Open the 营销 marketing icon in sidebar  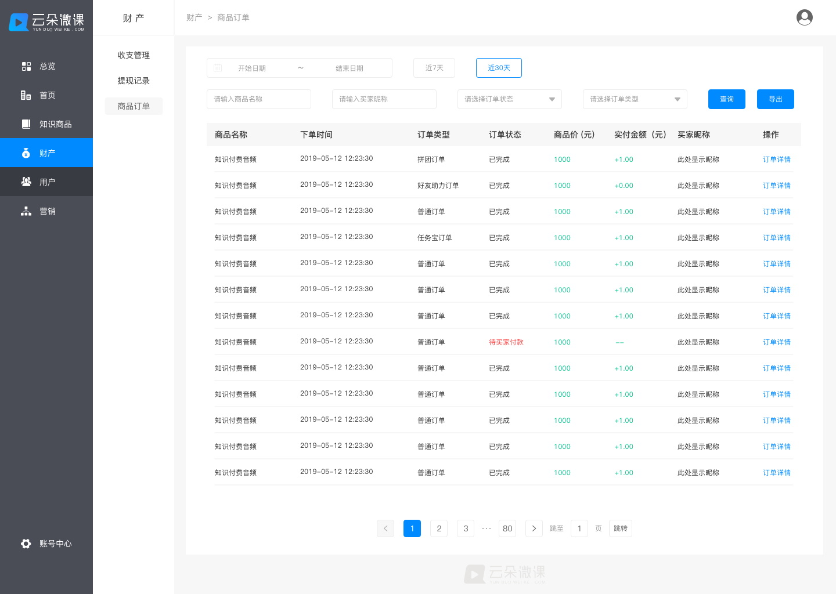pos(26,211)
